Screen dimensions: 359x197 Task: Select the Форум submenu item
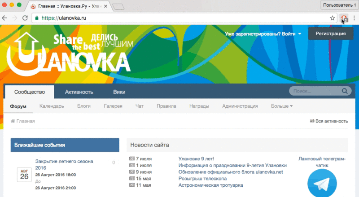tap(18, 106)
